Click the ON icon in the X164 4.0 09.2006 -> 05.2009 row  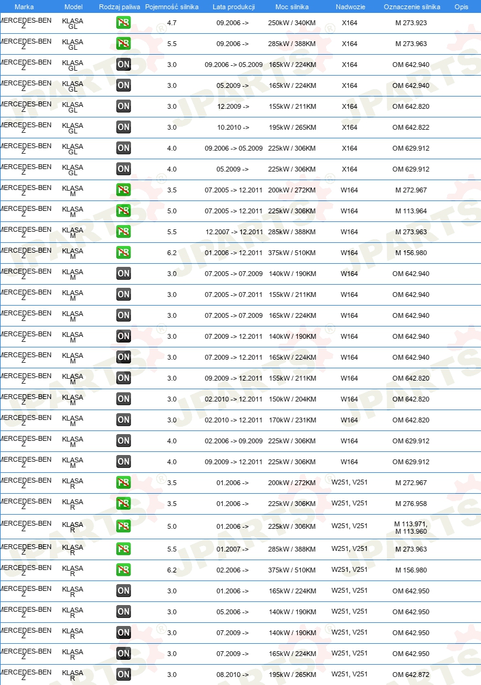pyautogui.click(x=124, y=148)
